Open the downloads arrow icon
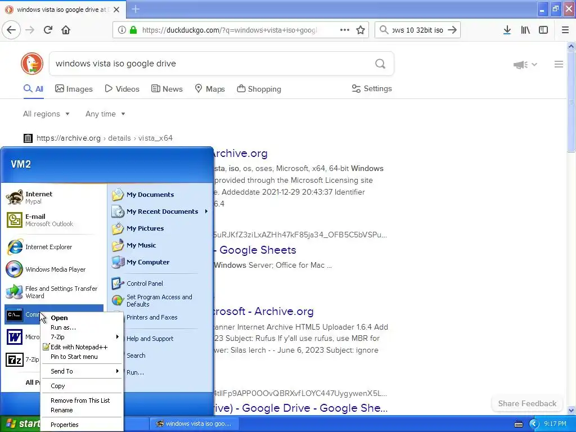The image size is (576, 432). 507,30
